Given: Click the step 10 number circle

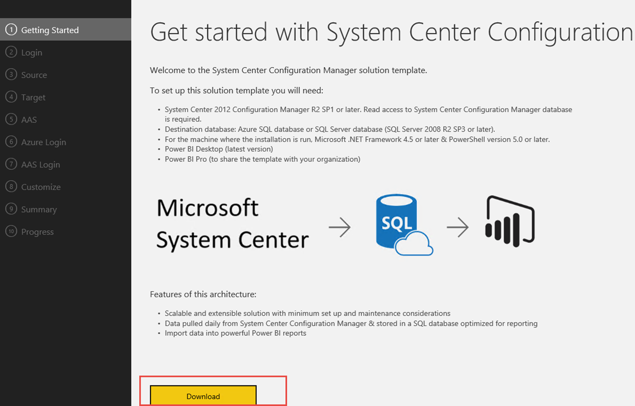Looking at the screenshot, I should point(11,231).
